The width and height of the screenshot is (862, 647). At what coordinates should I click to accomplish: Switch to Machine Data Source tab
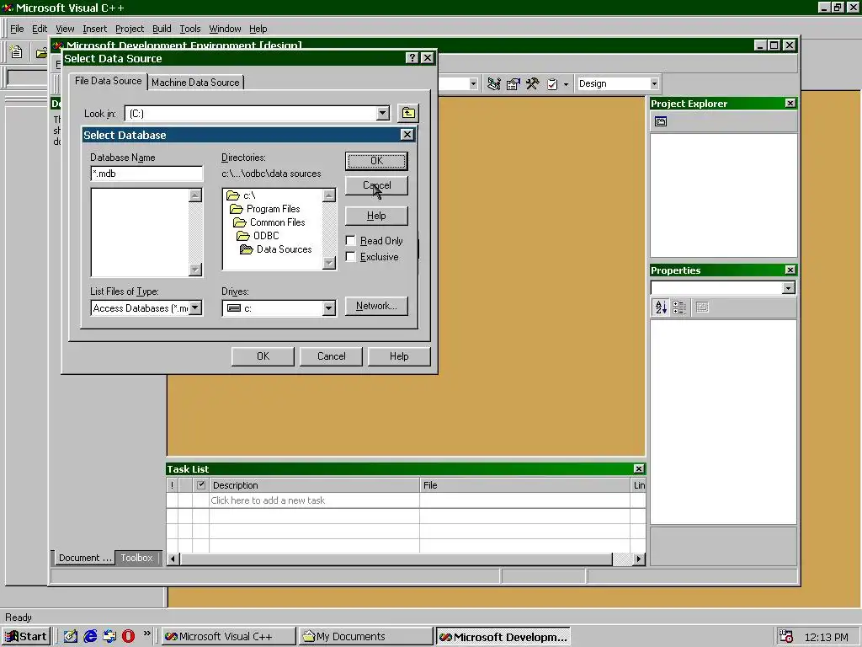coord(195,83)
